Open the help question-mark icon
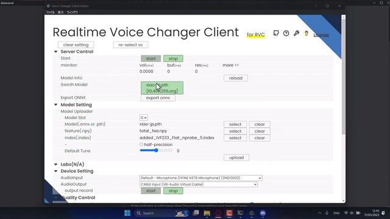This screenshot has width=390, height=219. coord(286,33)
